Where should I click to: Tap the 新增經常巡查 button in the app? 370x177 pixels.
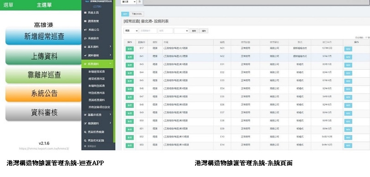[44, 37]
